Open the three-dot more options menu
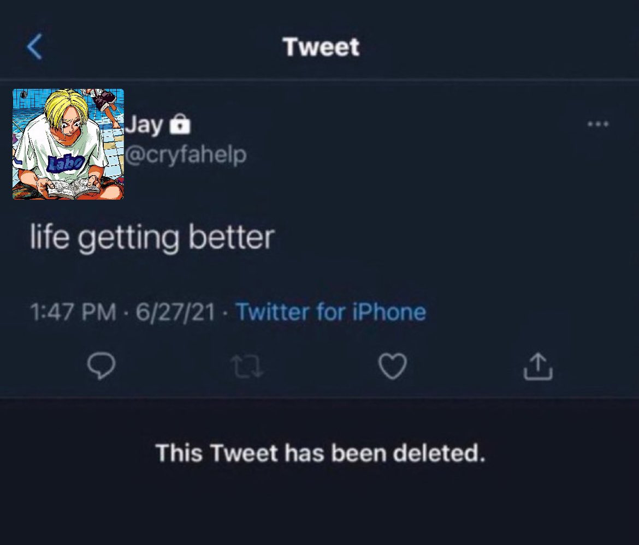The height and width of the screenshot is (545, 639). [597, 124]
